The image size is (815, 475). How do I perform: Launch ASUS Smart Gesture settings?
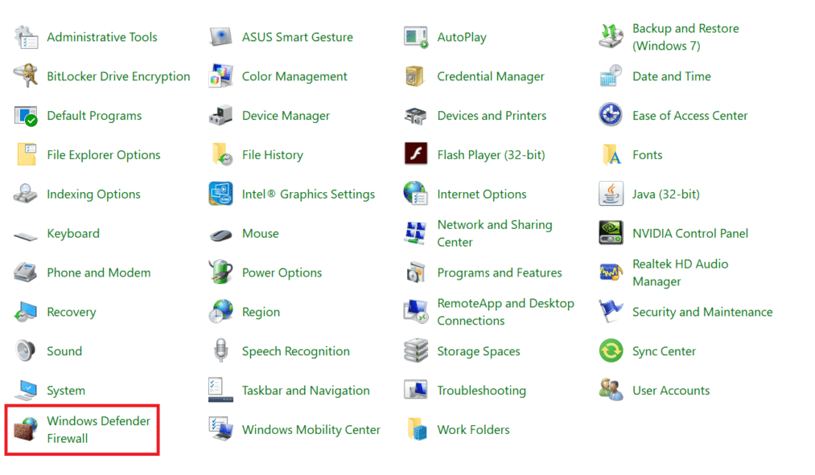pyautogui.click(x=297, y=37)
